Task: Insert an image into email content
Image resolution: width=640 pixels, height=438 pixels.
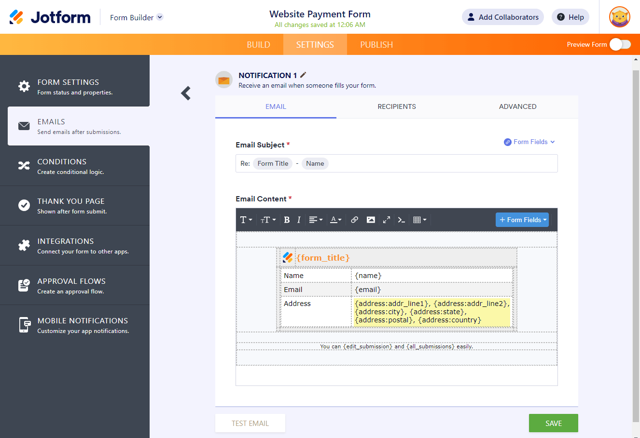Action: point(371,220)
